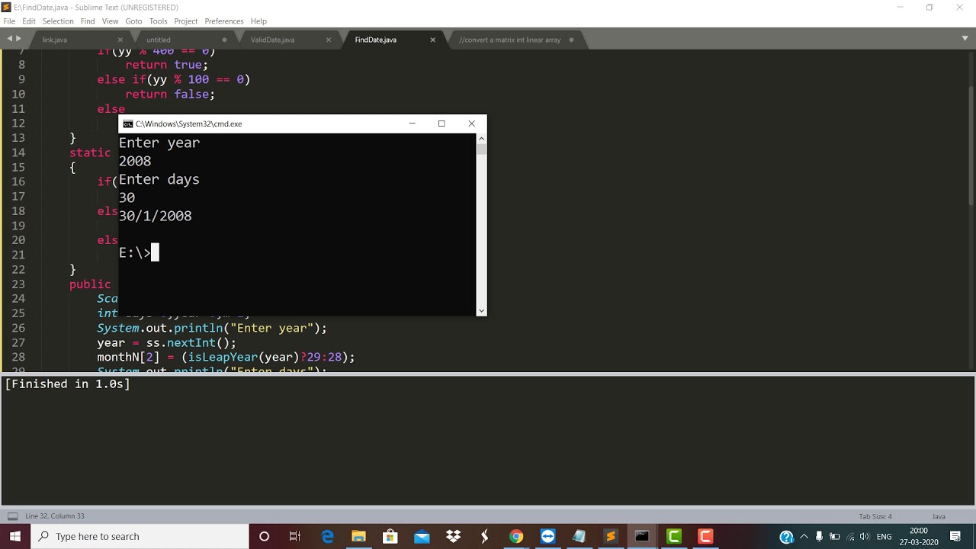This screenshot has height=549, width=976.
Task: Click the Enter year println code line
Action: [212, 328]
